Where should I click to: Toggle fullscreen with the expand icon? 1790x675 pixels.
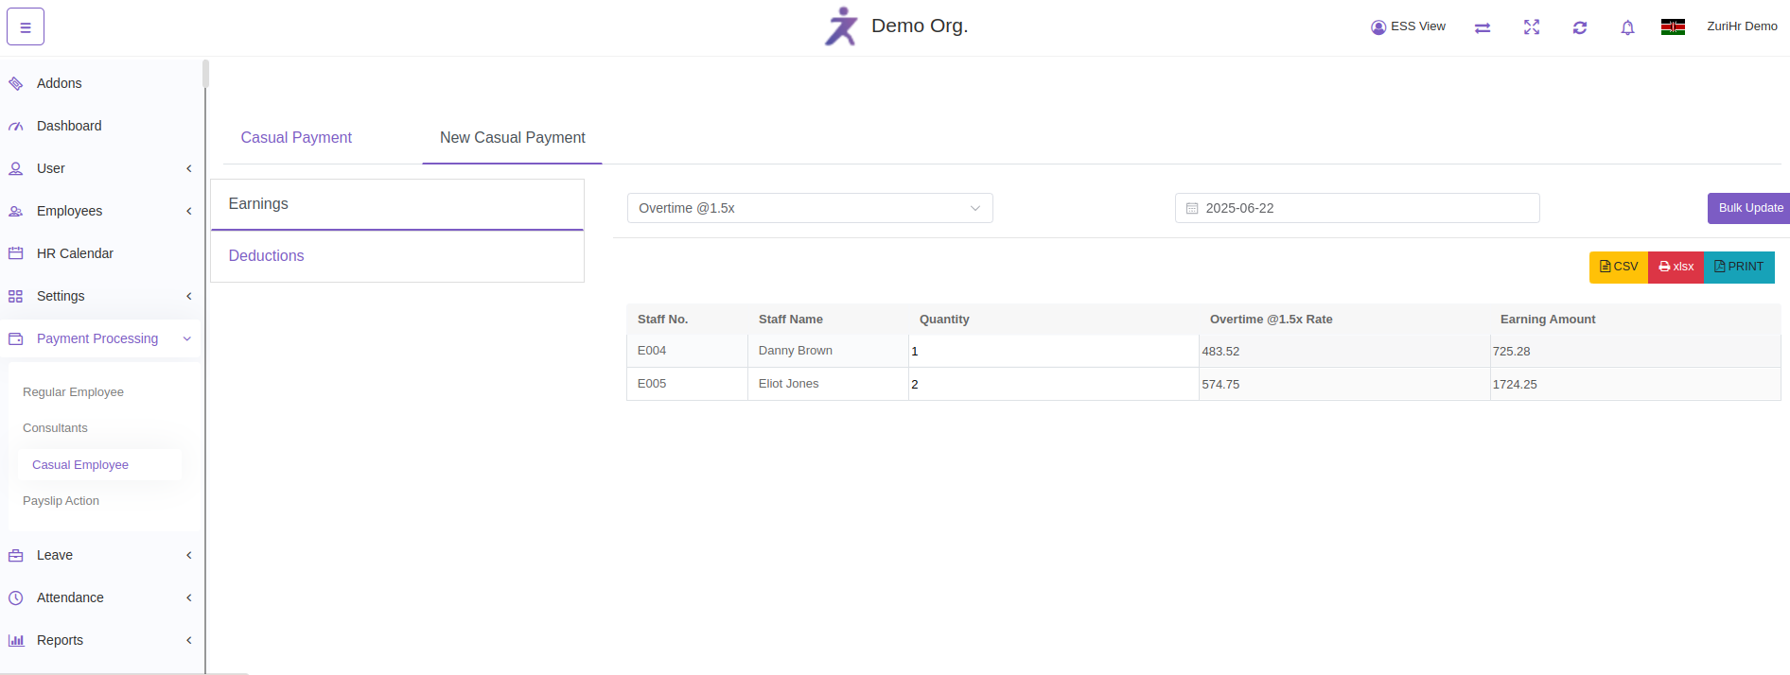(1531, 27)
